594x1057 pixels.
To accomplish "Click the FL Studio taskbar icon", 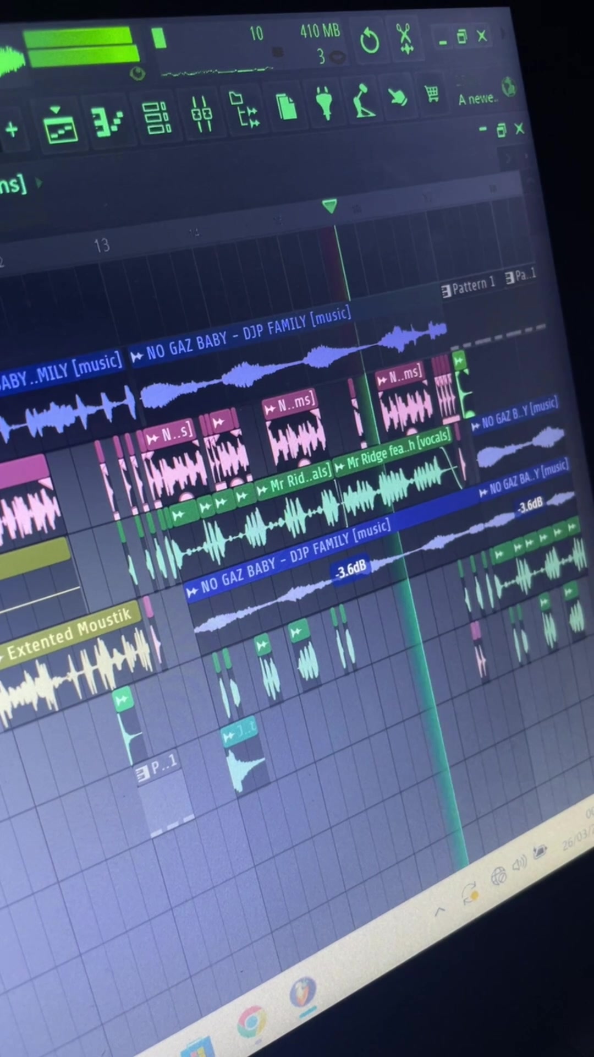I will 303,993.
